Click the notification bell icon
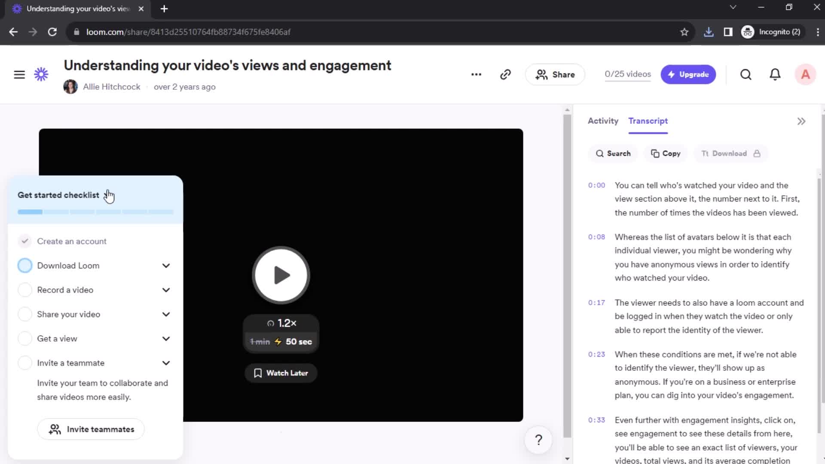This screenshot has height=464, width=825. click(775, 74)
